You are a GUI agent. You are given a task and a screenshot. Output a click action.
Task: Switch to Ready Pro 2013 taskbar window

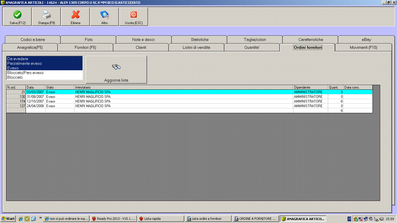[114, 219]
